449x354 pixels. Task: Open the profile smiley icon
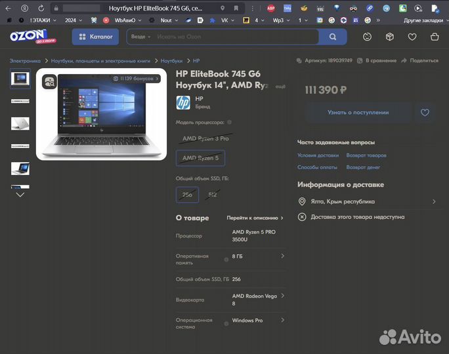tap(367, 37)
